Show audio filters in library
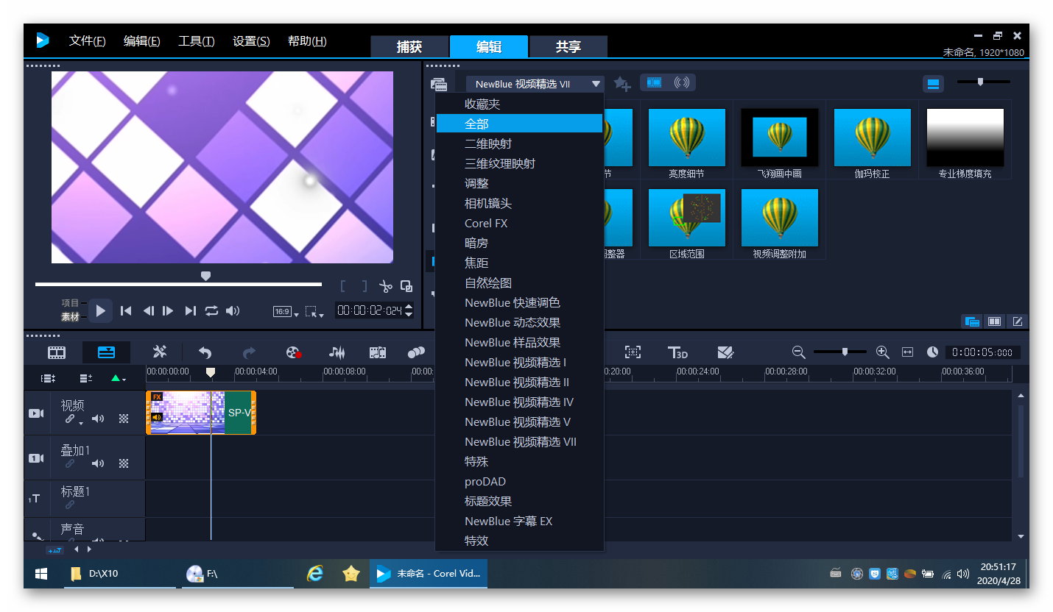Image resolution: width=1053 pixels, height=612 pixels. [682, 82]
